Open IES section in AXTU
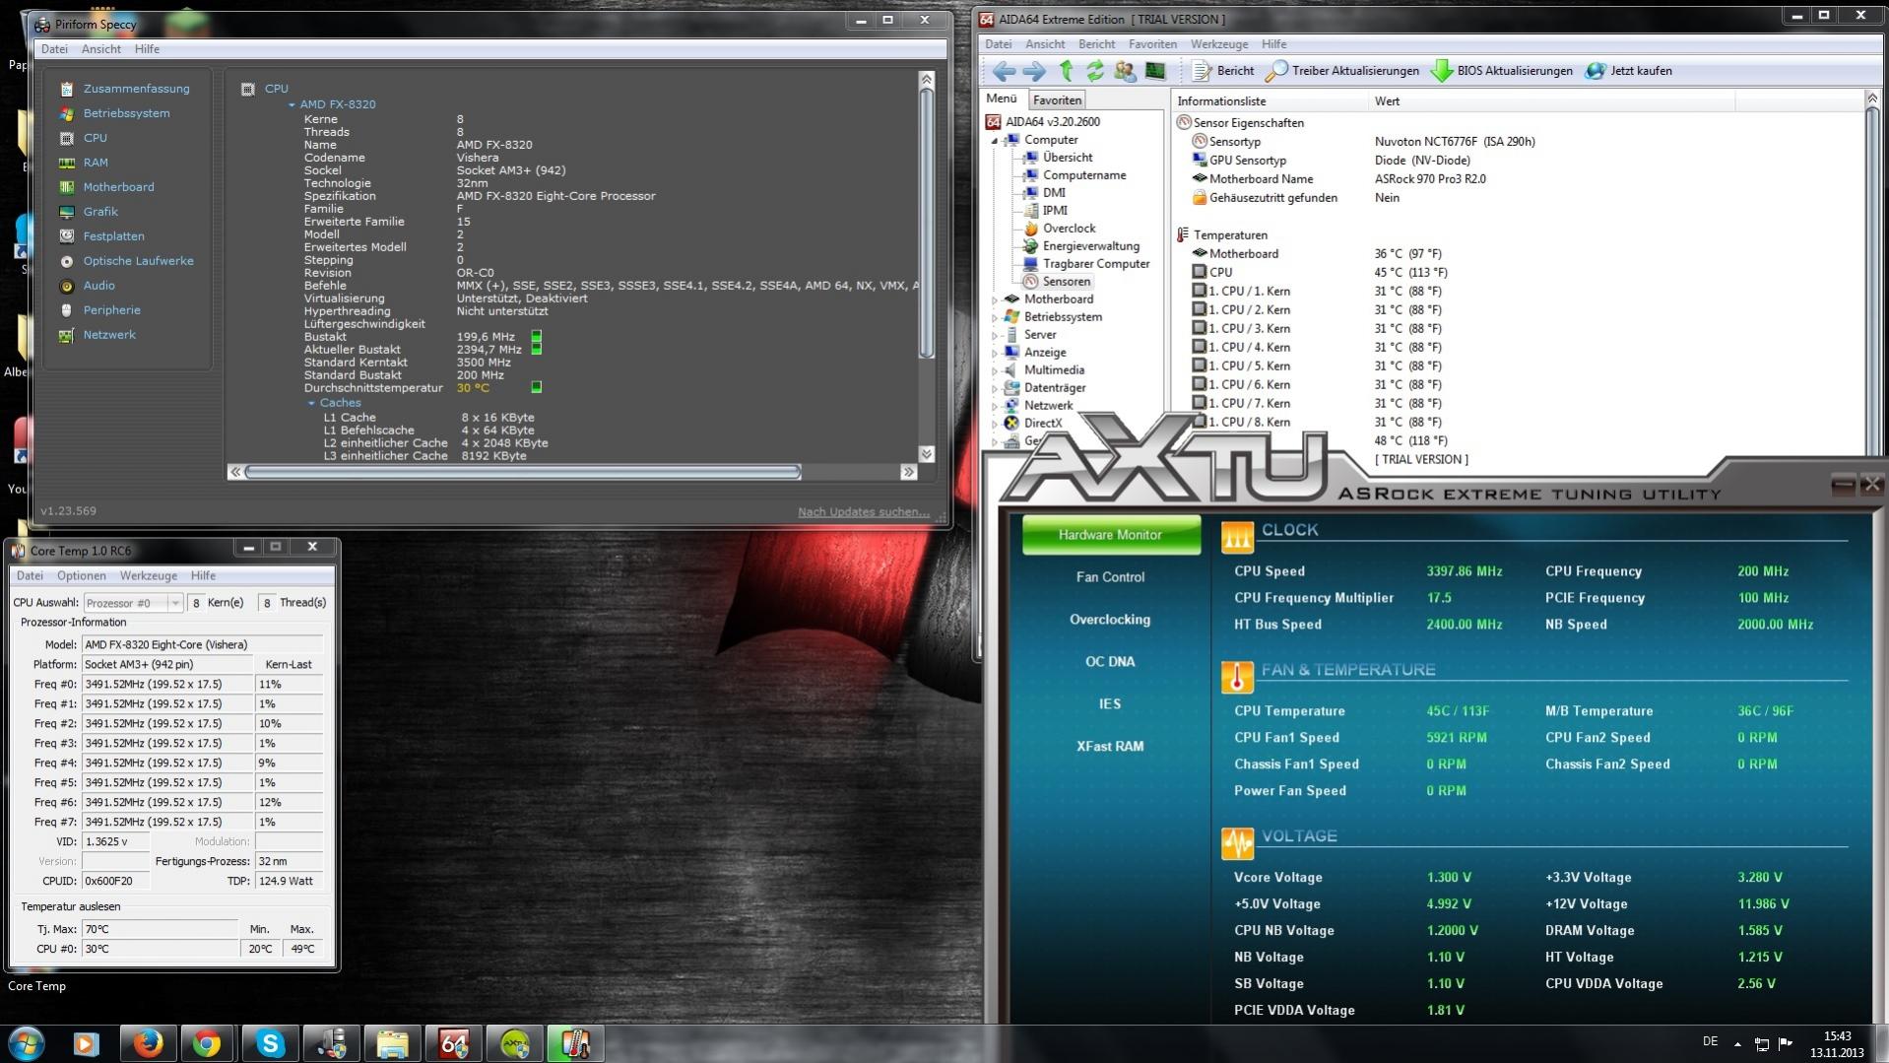This screenshot has height=1063, width=1889. click(x=1110, y=704)
